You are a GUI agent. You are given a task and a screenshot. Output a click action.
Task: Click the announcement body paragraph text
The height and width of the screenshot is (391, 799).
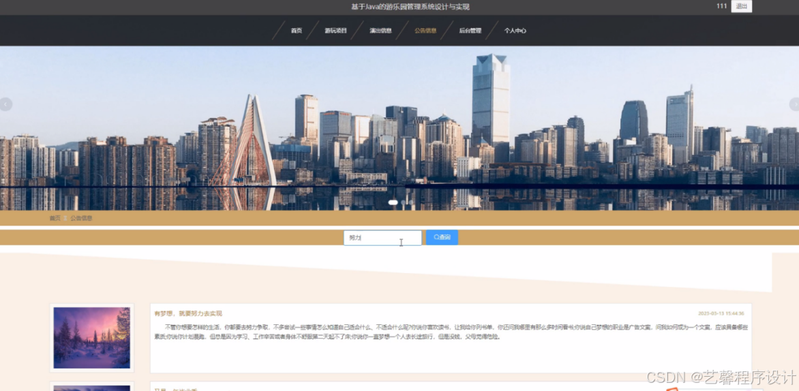pyautogui.click(x=451, y=332)
